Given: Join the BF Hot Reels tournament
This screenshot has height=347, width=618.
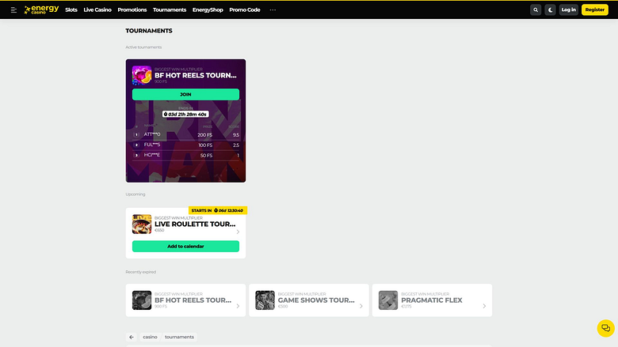Looking at the screenshot, I should pyautogui.click(x=185, y=94).
